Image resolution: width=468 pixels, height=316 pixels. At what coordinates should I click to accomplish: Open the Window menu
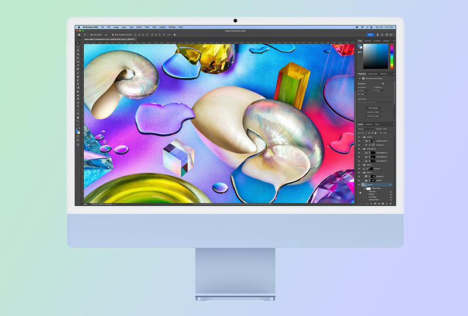[x=172, y=27]
